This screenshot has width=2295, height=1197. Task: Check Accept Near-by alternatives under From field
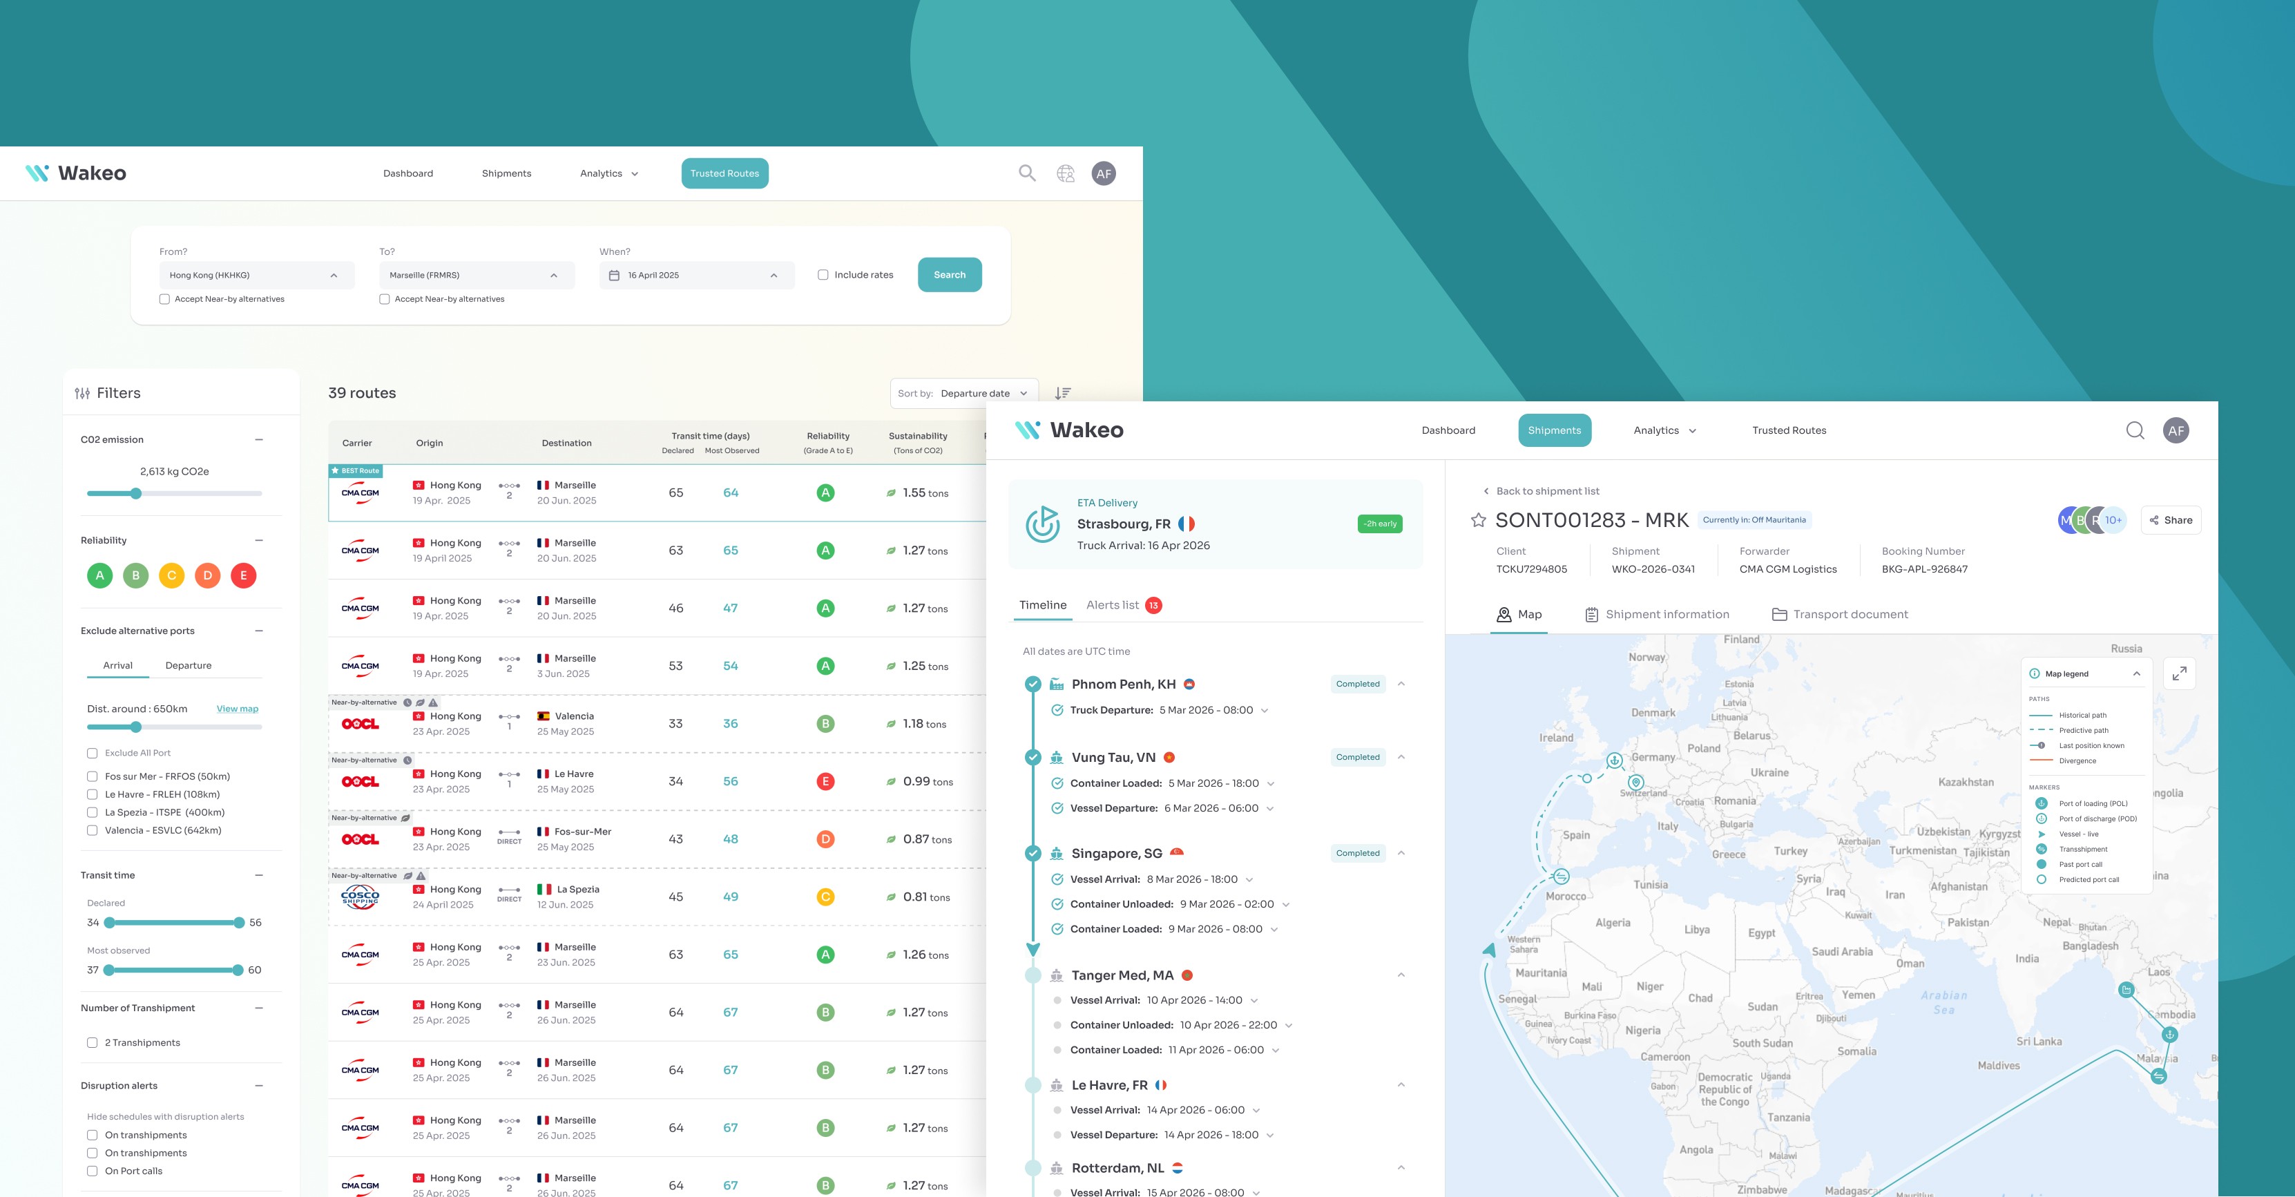point(165,300)
